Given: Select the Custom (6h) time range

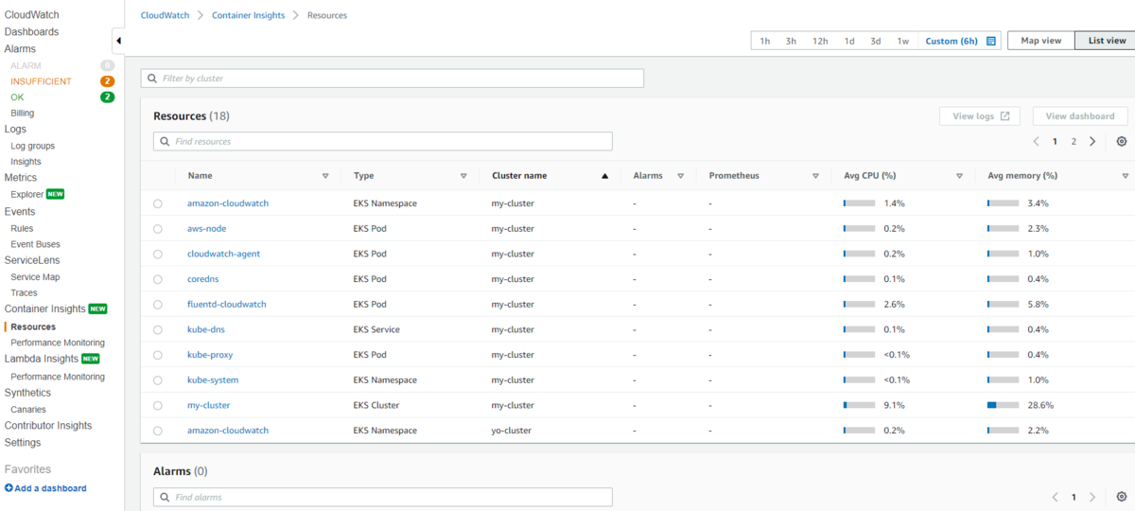Looking at the screenshot, I should click(952, 41).
